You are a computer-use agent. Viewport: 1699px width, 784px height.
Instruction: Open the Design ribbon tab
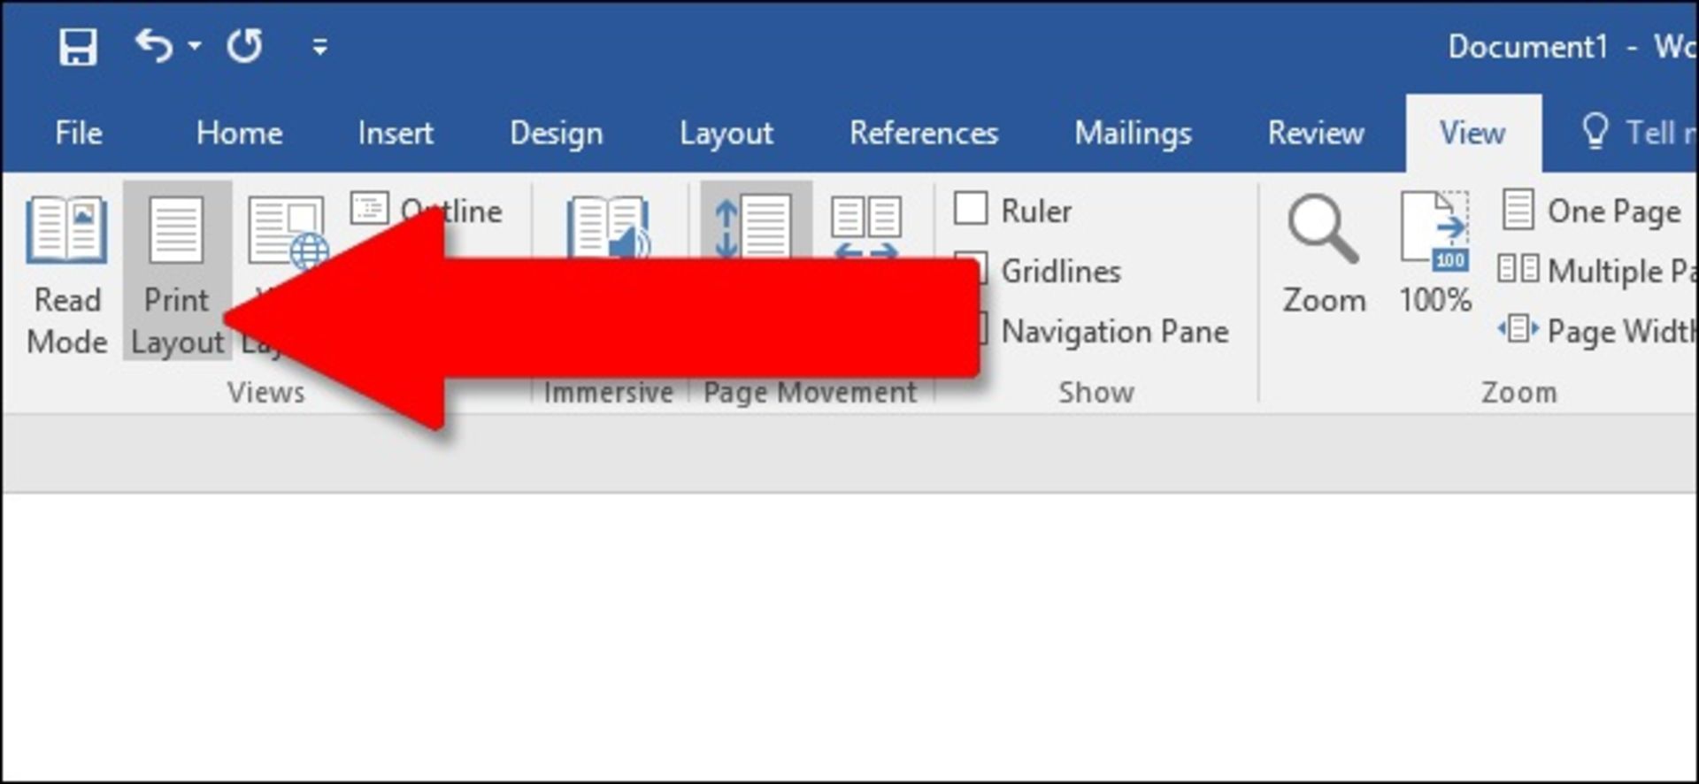(556, 133)
